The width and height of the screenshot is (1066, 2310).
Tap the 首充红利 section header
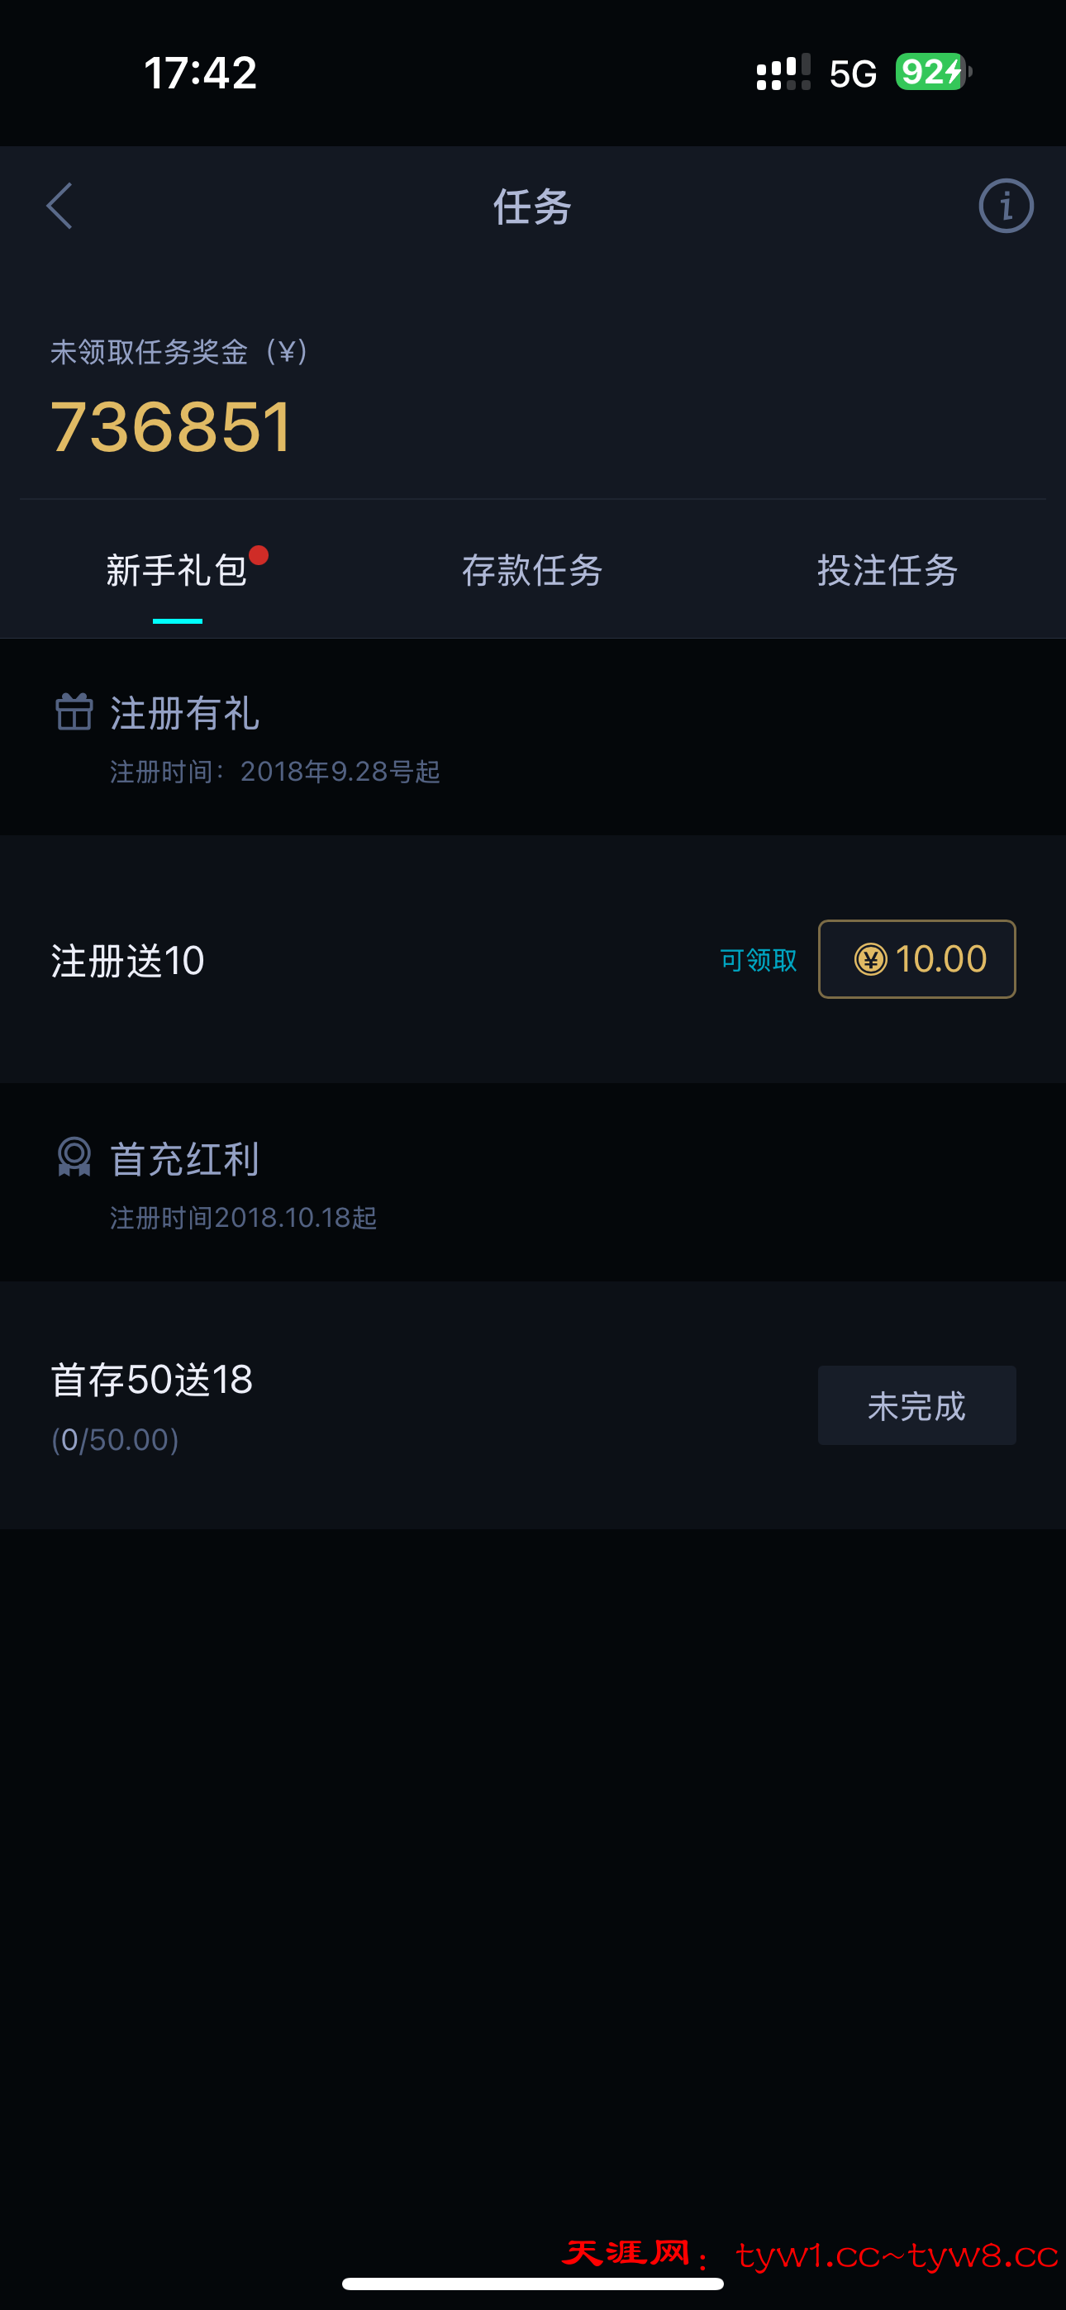185,1159
